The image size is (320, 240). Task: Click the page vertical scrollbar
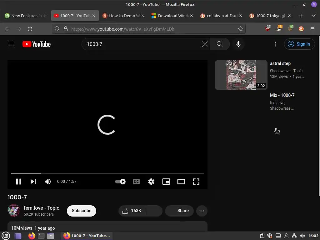pyautogui.click(x=319, y=116)
